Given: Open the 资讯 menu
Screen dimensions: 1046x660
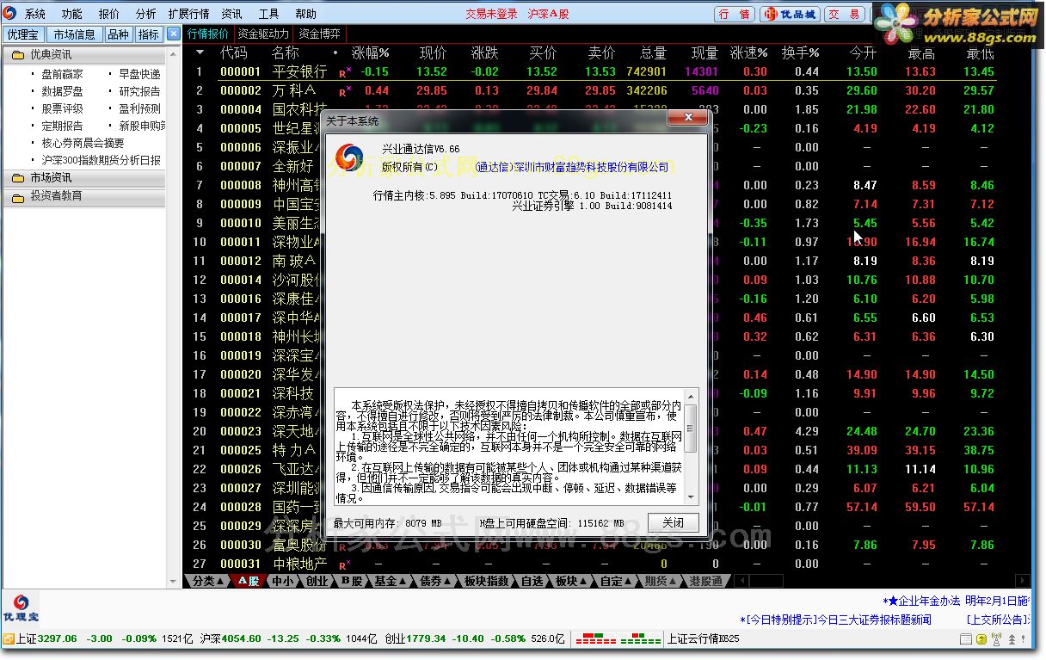Looking at the screenshot, I should pos(232,15).
